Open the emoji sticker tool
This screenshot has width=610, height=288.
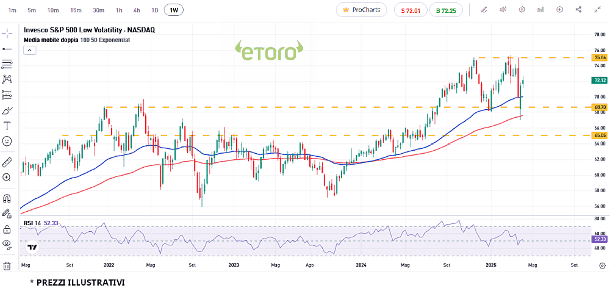[x=7, y=141]
